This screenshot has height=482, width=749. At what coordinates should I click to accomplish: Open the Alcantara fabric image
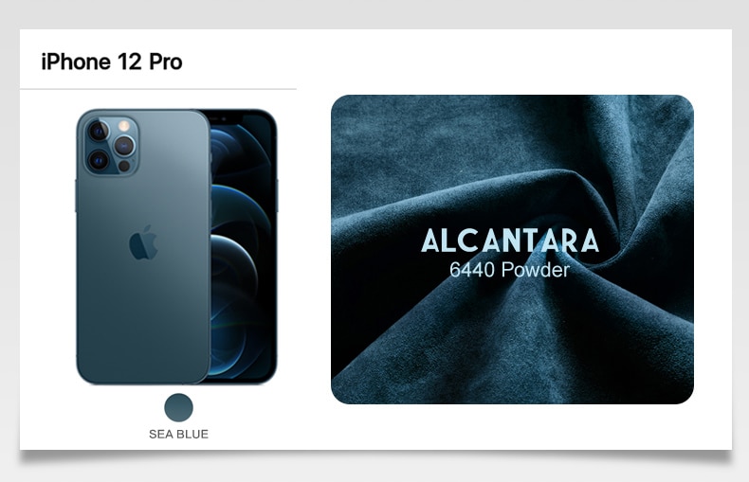pyautogui.click(x=512, y=249)
